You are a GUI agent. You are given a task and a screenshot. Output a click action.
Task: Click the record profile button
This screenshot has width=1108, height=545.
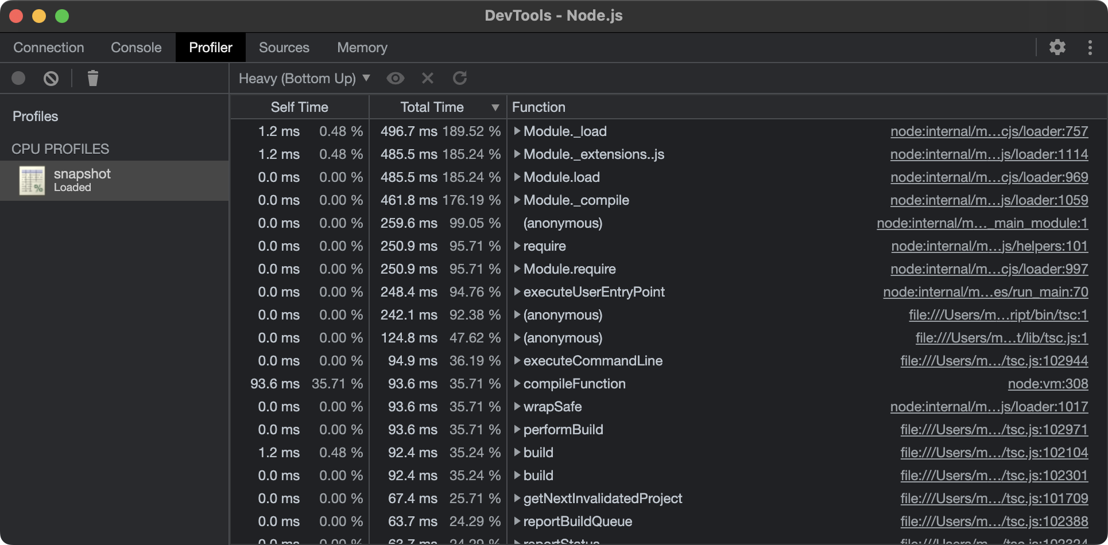18,78
